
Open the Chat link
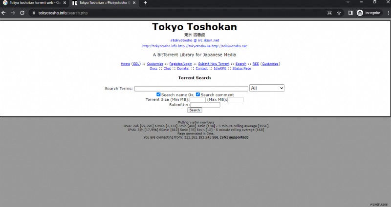point(167,69)
